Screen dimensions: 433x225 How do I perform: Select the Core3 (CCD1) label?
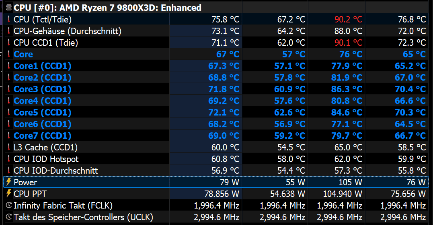point(43,89)
